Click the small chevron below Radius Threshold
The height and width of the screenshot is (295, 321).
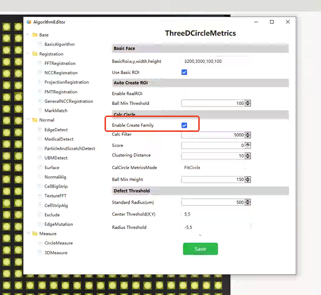200,235
